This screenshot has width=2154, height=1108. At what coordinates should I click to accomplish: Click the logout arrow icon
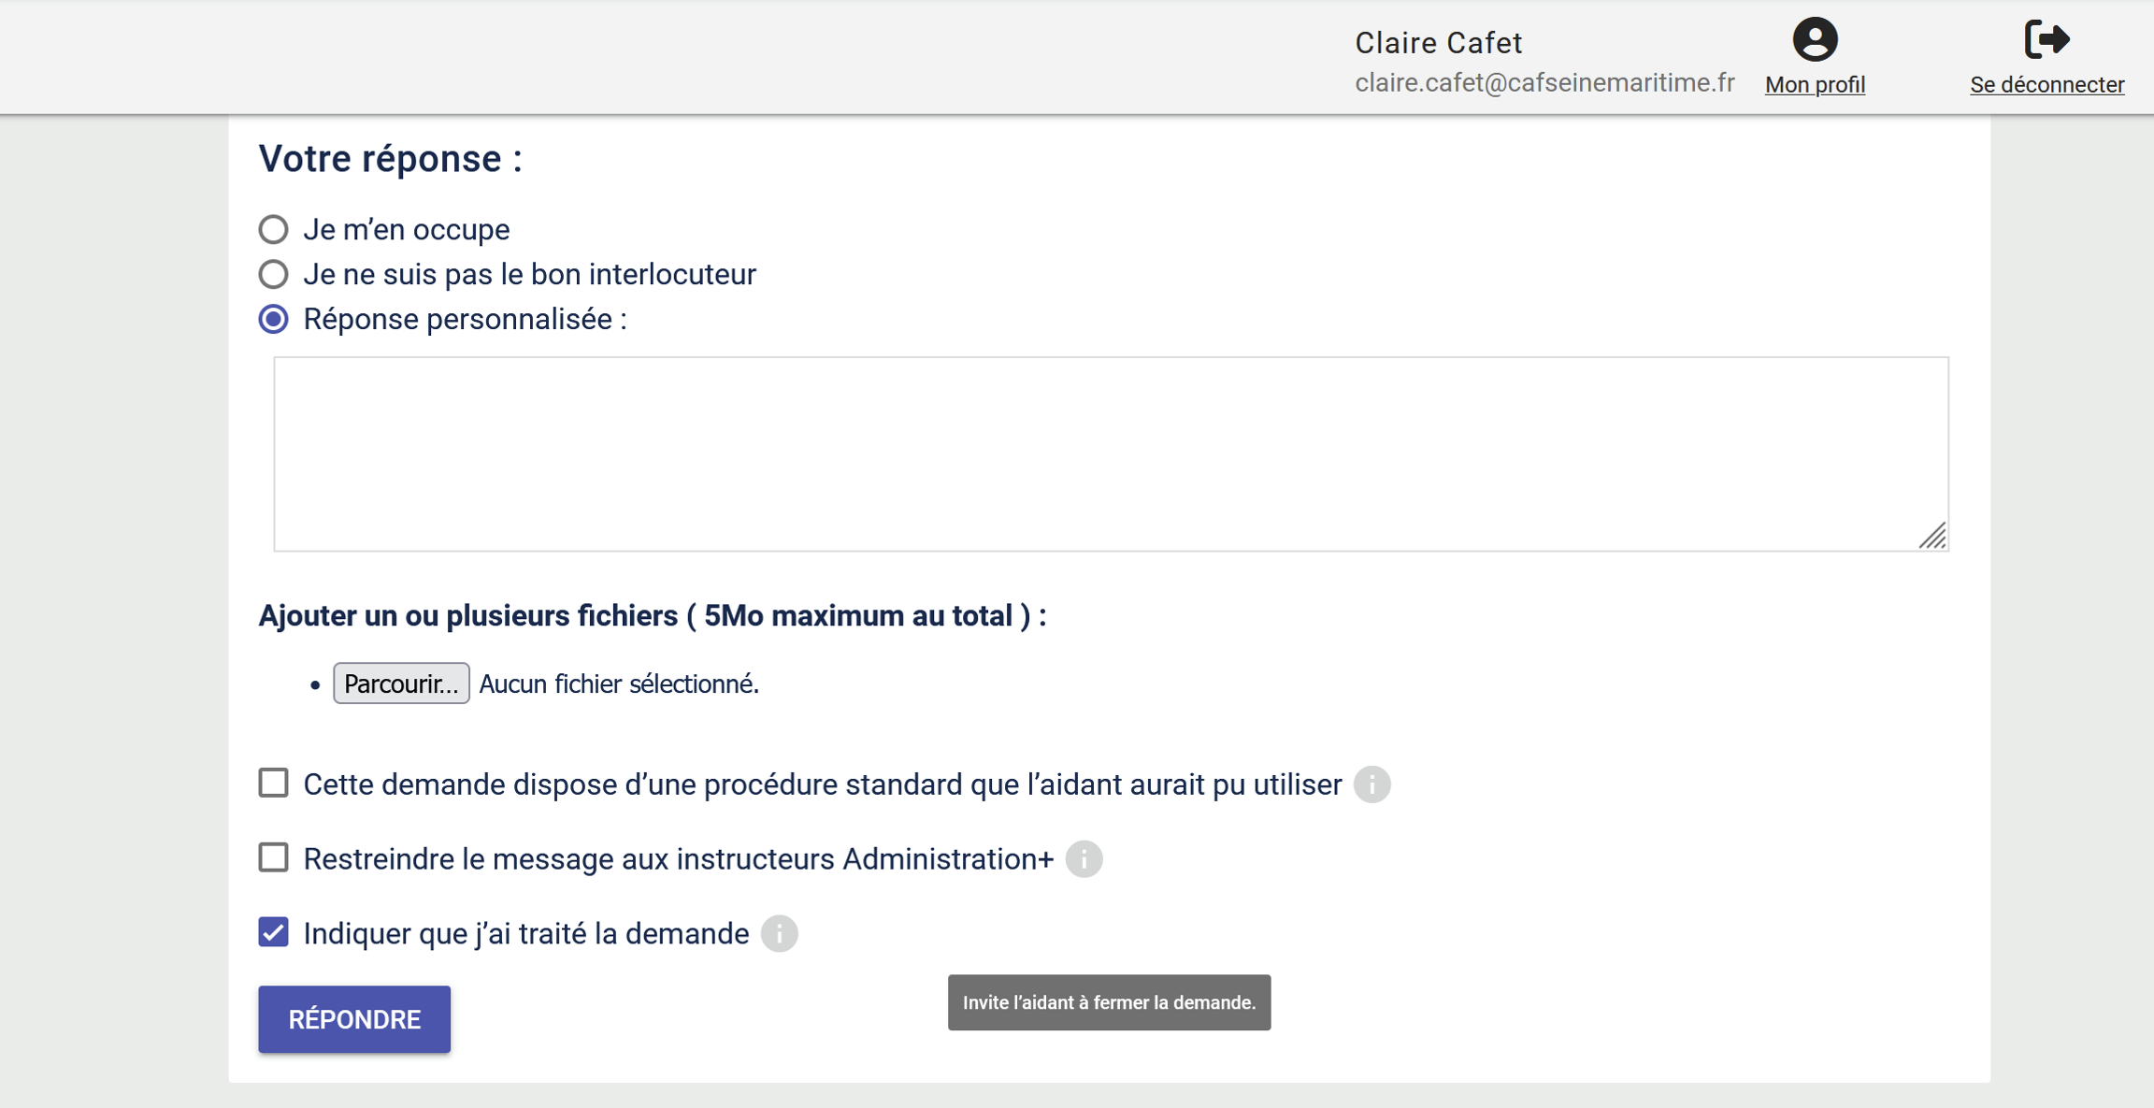pos(2046,39)
